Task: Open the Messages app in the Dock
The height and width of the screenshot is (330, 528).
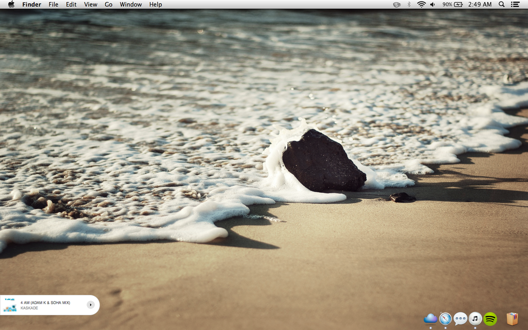Action: (459, 319)
